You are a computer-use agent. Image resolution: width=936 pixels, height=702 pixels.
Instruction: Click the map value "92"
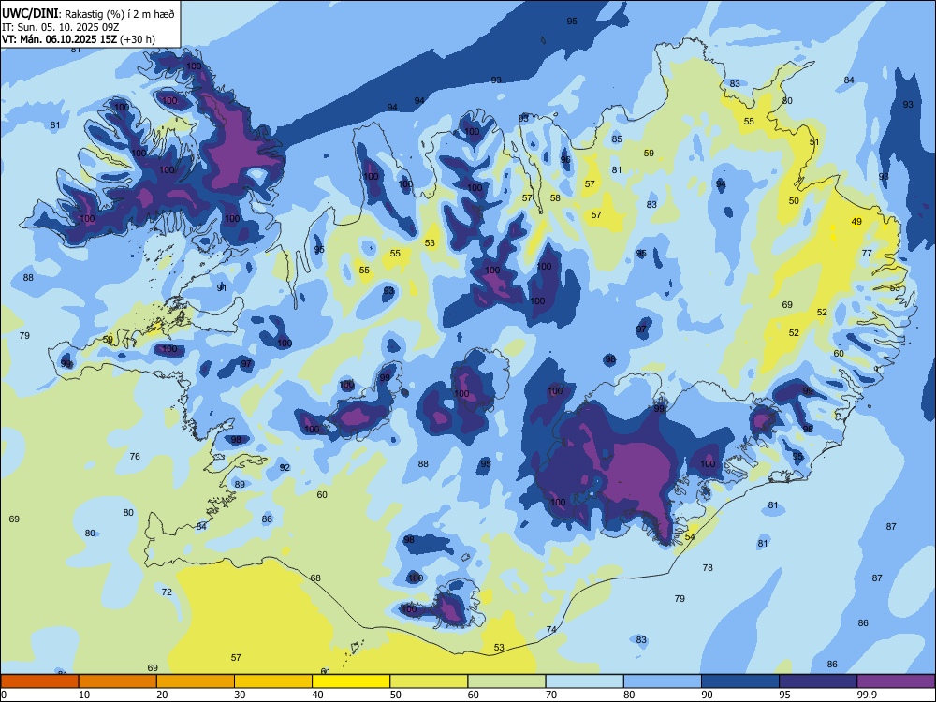(x=285, y=467)
